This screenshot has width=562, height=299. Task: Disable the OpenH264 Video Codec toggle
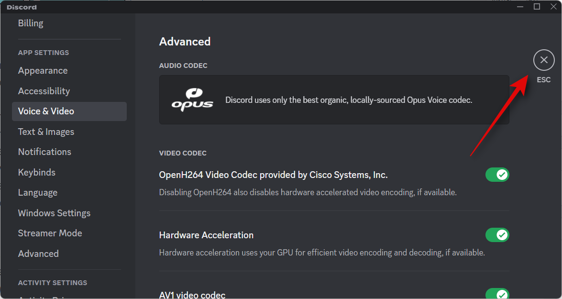point(497,175)
